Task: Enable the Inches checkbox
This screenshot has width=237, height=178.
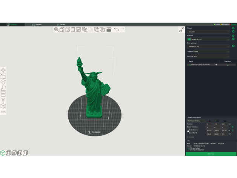Action: [189, 137]
